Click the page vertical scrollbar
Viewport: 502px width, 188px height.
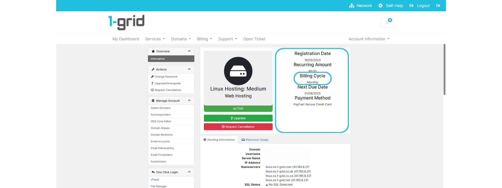444,70
